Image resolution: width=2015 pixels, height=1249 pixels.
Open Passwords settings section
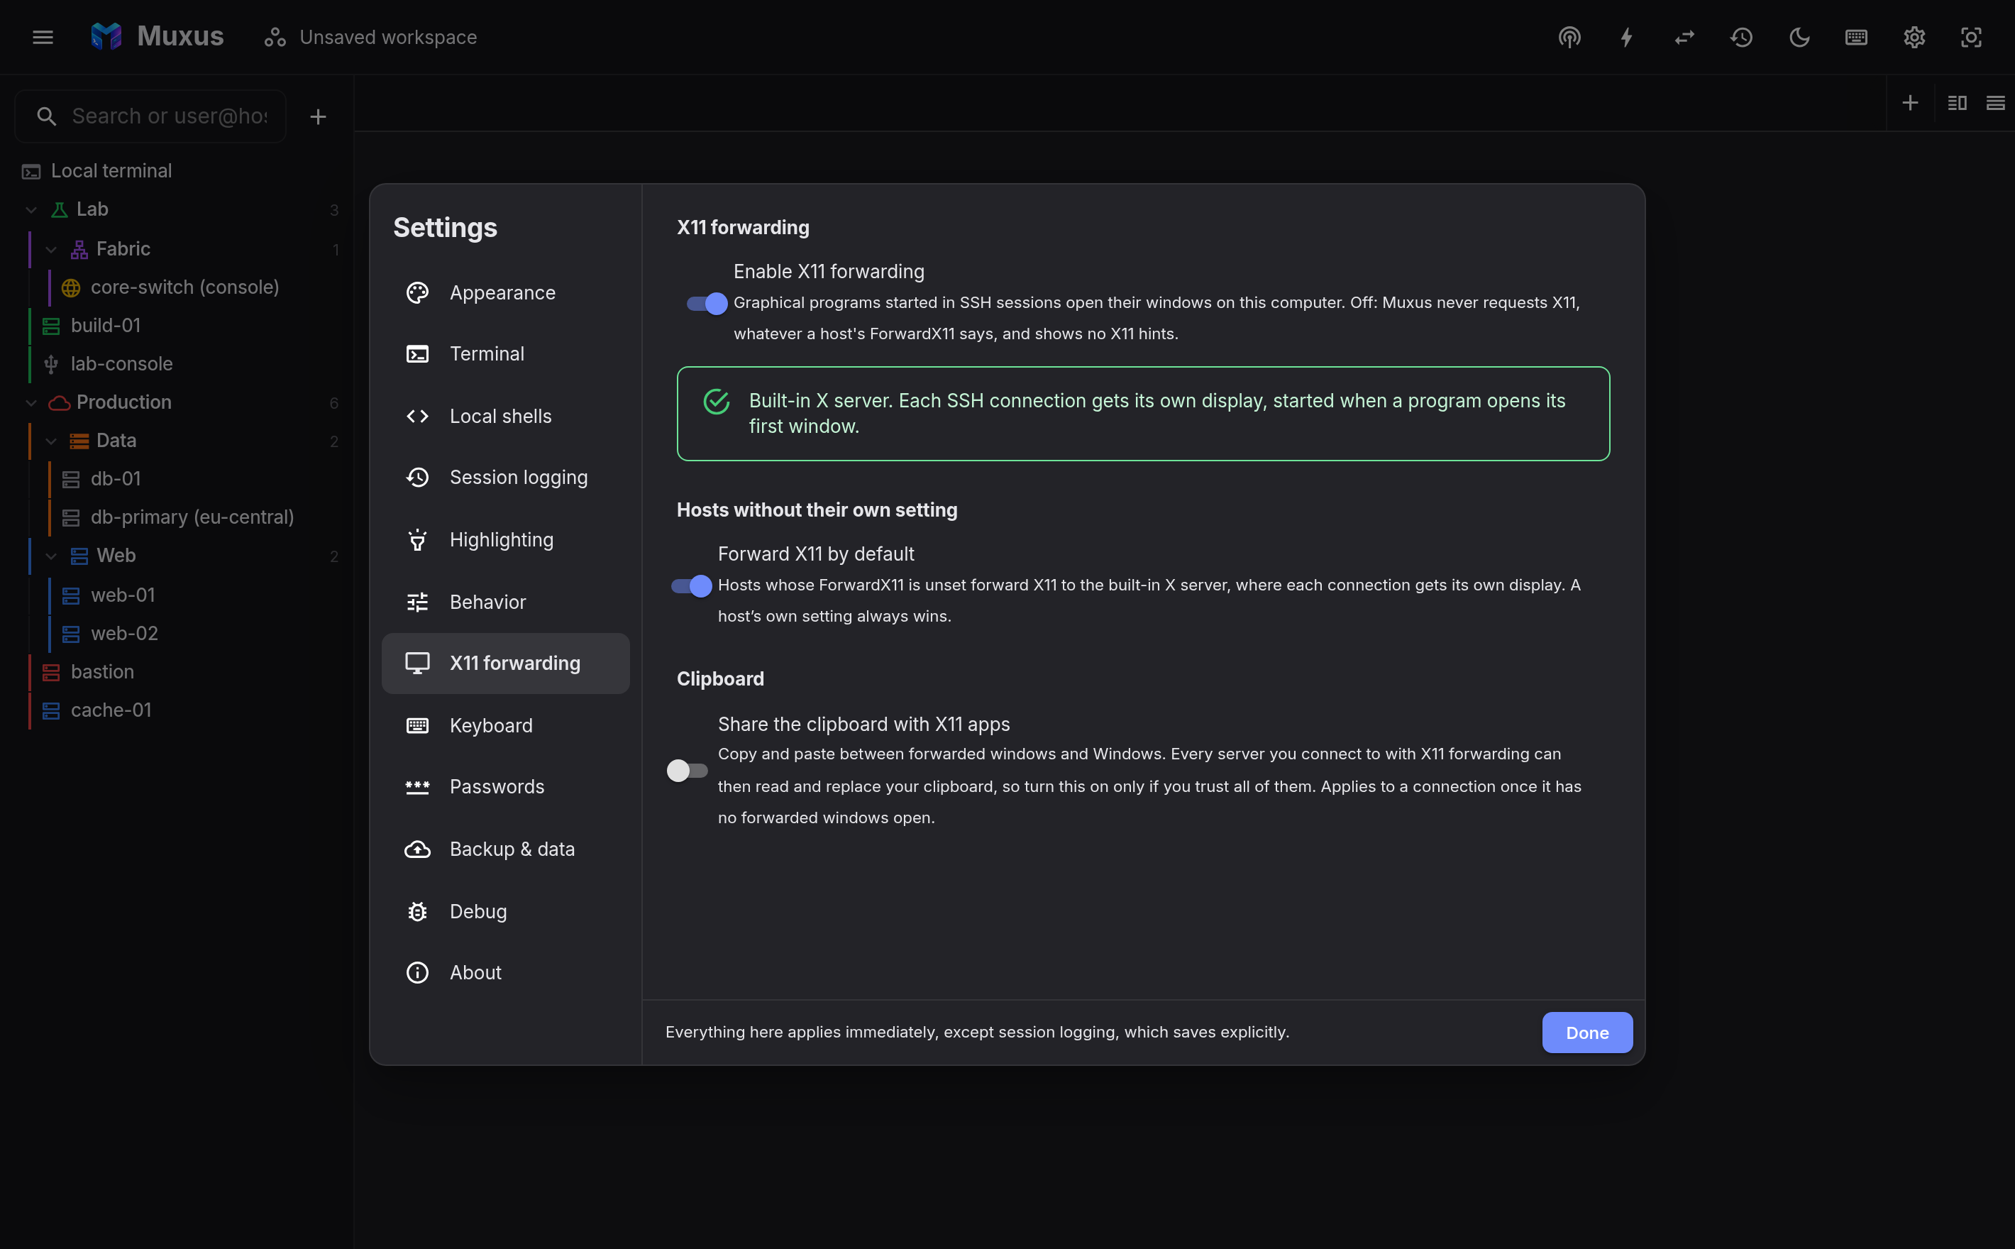tap(505, 786)
